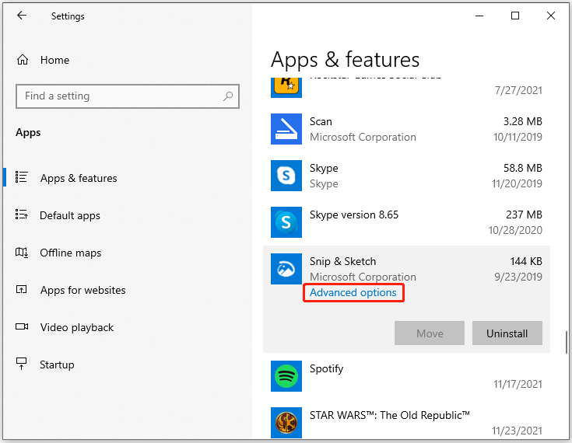Close the Settings window
The height and width of the screenshot is (443, 572).
(x=551, y=16)
